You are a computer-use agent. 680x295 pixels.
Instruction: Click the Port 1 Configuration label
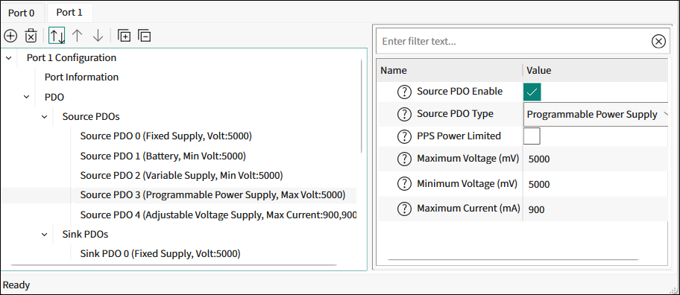(72, 57)
